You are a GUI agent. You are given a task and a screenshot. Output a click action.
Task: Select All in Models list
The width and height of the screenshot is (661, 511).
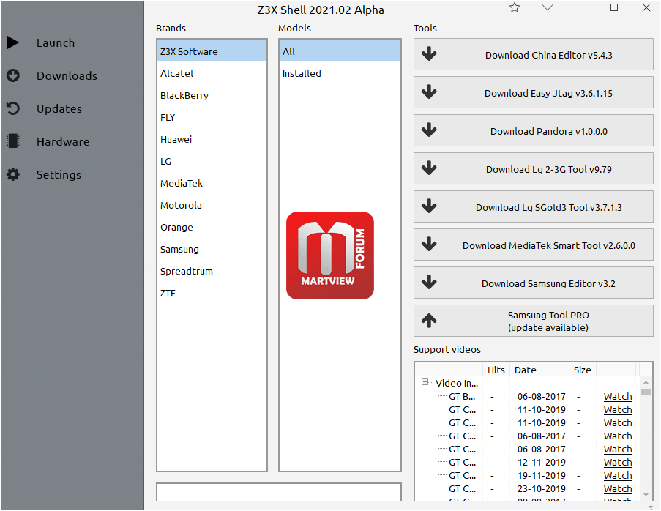click(x=340, y=51)
